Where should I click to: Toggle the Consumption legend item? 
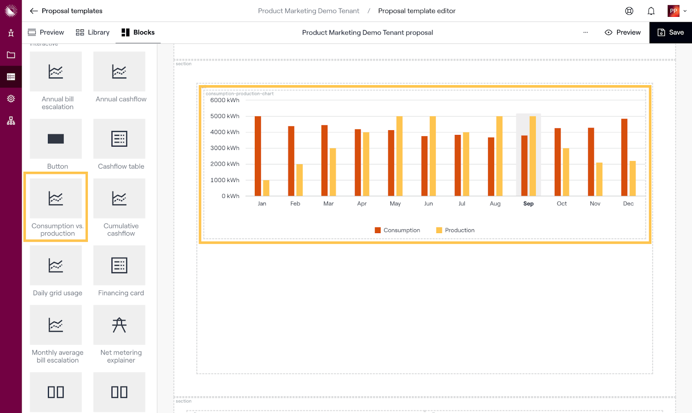click(x=397, y=230)
